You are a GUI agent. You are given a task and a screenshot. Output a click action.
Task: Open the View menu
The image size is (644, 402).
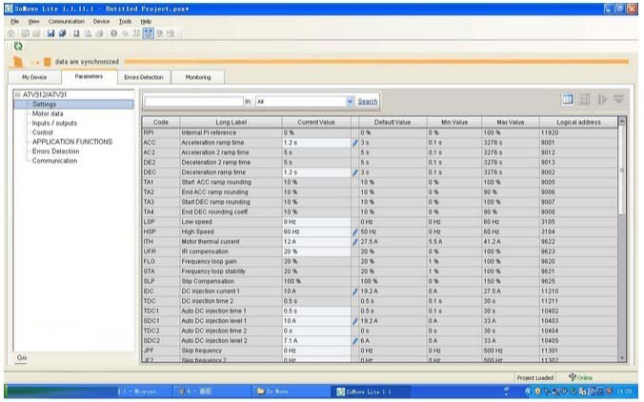[33, 21]
